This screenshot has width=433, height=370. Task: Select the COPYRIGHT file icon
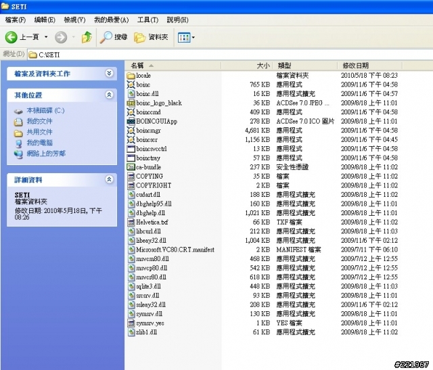(x=131, y=185)
